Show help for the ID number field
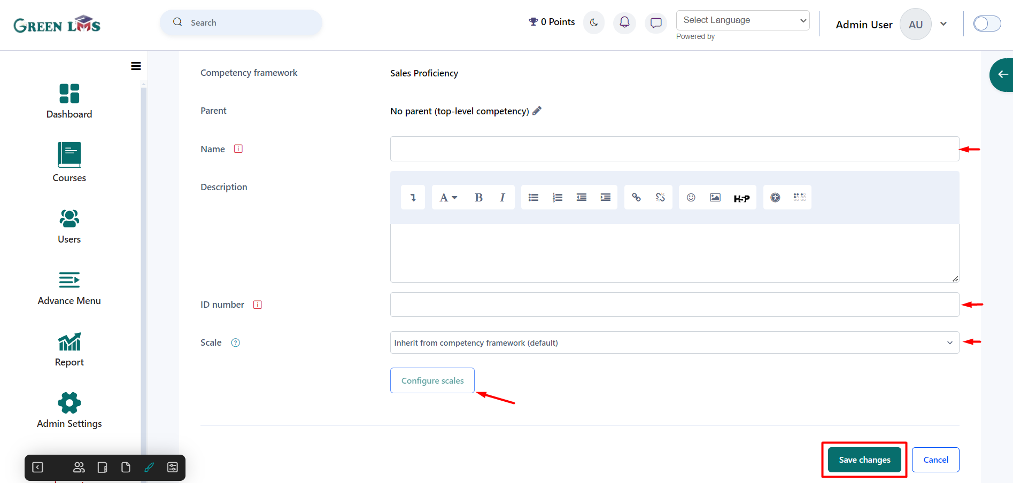 [258, 305]
